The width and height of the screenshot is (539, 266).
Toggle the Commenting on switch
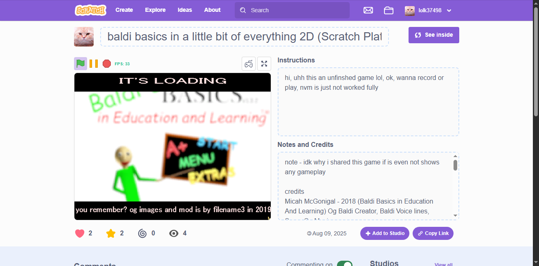[345, 264]
